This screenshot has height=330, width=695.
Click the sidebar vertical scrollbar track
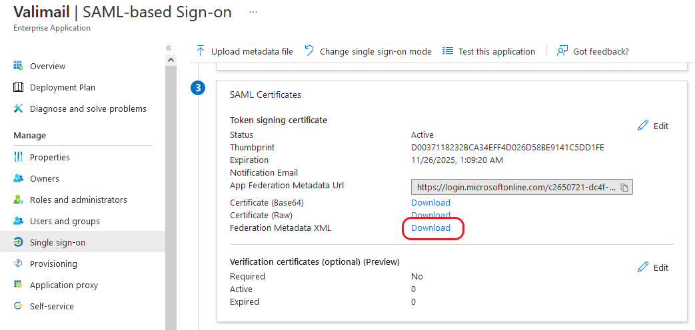pyautogui.click(x=171, y=197)
